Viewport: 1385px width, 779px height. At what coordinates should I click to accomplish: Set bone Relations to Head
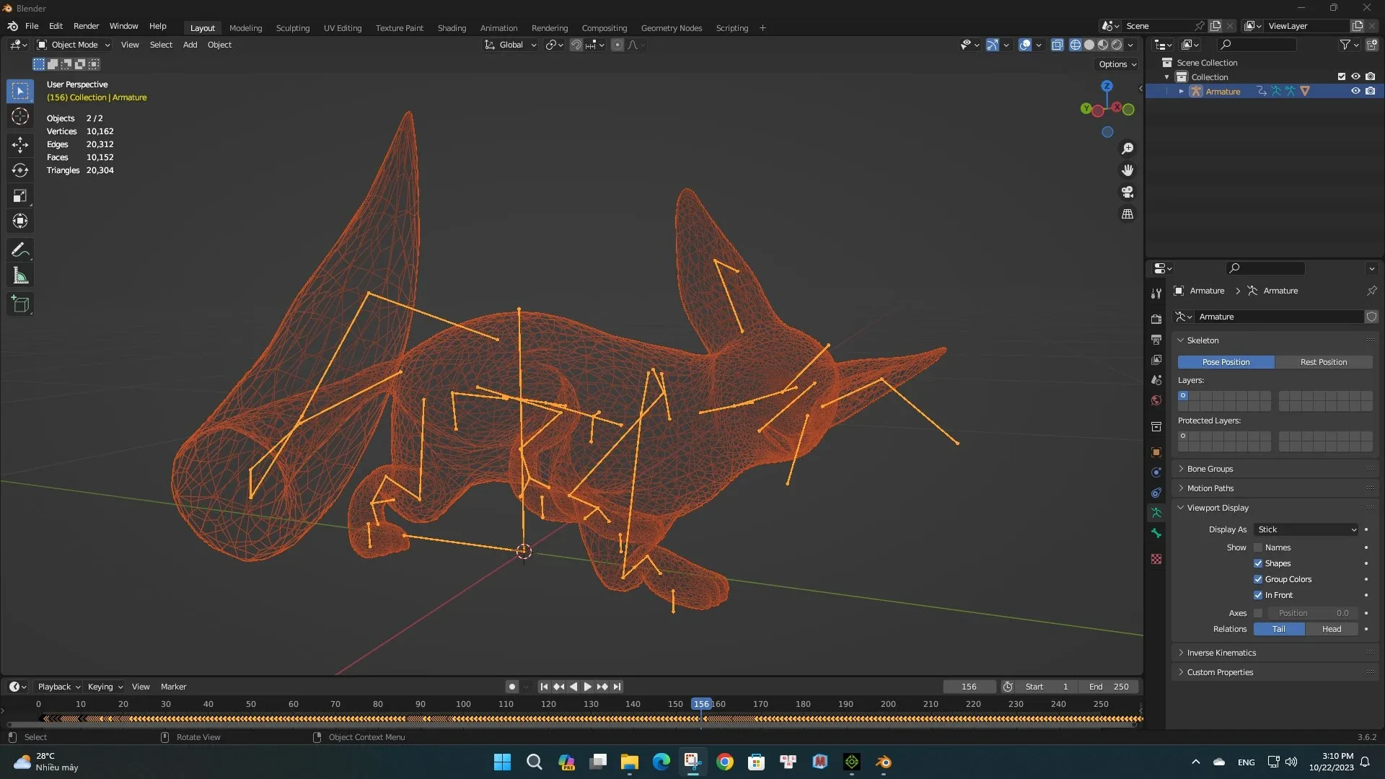click(1330, 629)
